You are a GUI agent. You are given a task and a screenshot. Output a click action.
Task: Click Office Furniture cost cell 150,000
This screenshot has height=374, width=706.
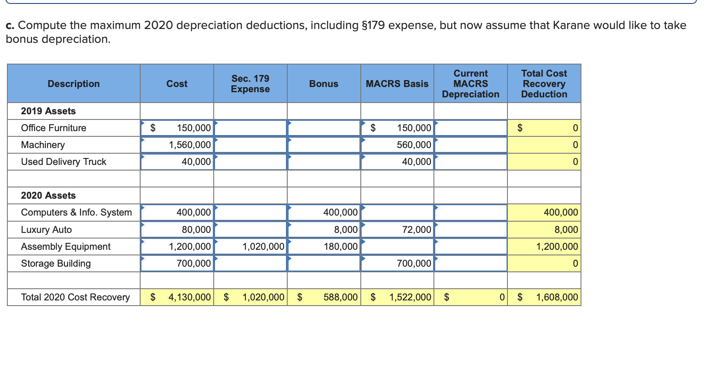177,128
